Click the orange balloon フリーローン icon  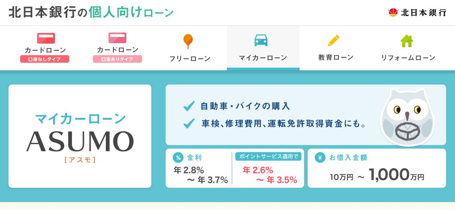pyautogui.click(x=188, y=41)
